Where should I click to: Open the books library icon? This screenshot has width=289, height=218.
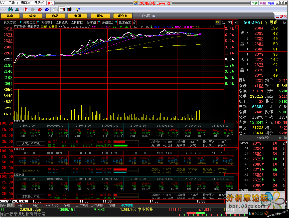pyautogui.click(x=69, y=9)
